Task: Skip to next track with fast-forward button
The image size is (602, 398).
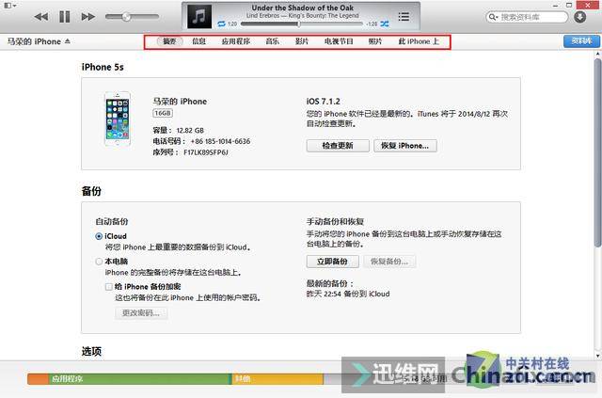Action: point(87,17)
